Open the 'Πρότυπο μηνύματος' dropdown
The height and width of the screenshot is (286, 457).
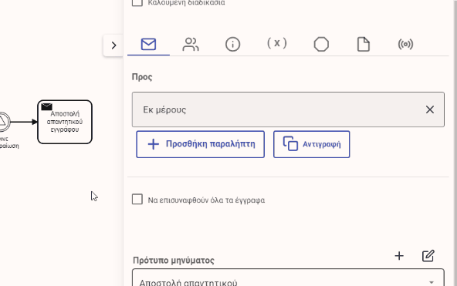click(x=288, y=278)
